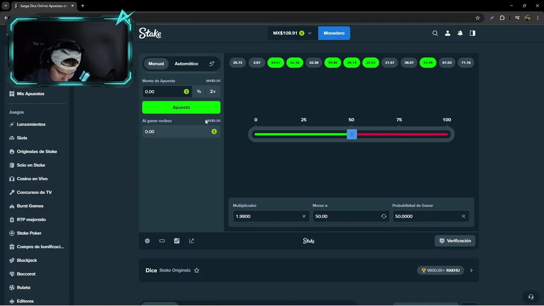Open past result 71.16
Viewport: 544px width, 306px height.
(466, 62)
